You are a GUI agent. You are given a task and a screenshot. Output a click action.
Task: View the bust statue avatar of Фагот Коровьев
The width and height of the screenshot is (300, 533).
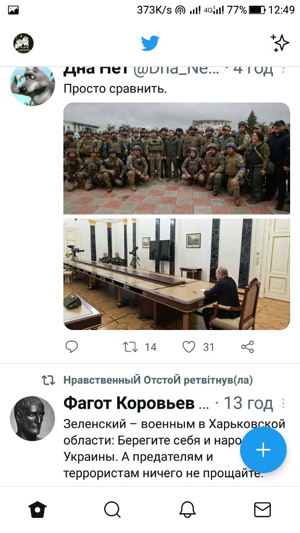pyautogui.click(x=32, y=418)
